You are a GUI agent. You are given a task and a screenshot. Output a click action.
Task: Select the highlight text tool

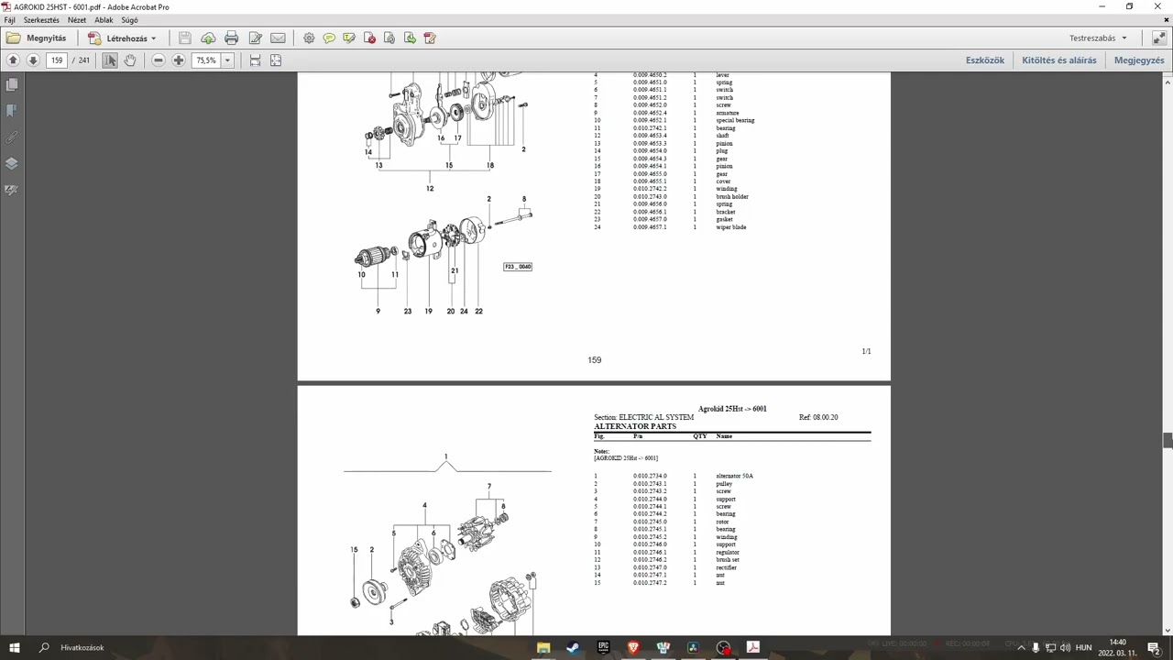tap(349, 38)
